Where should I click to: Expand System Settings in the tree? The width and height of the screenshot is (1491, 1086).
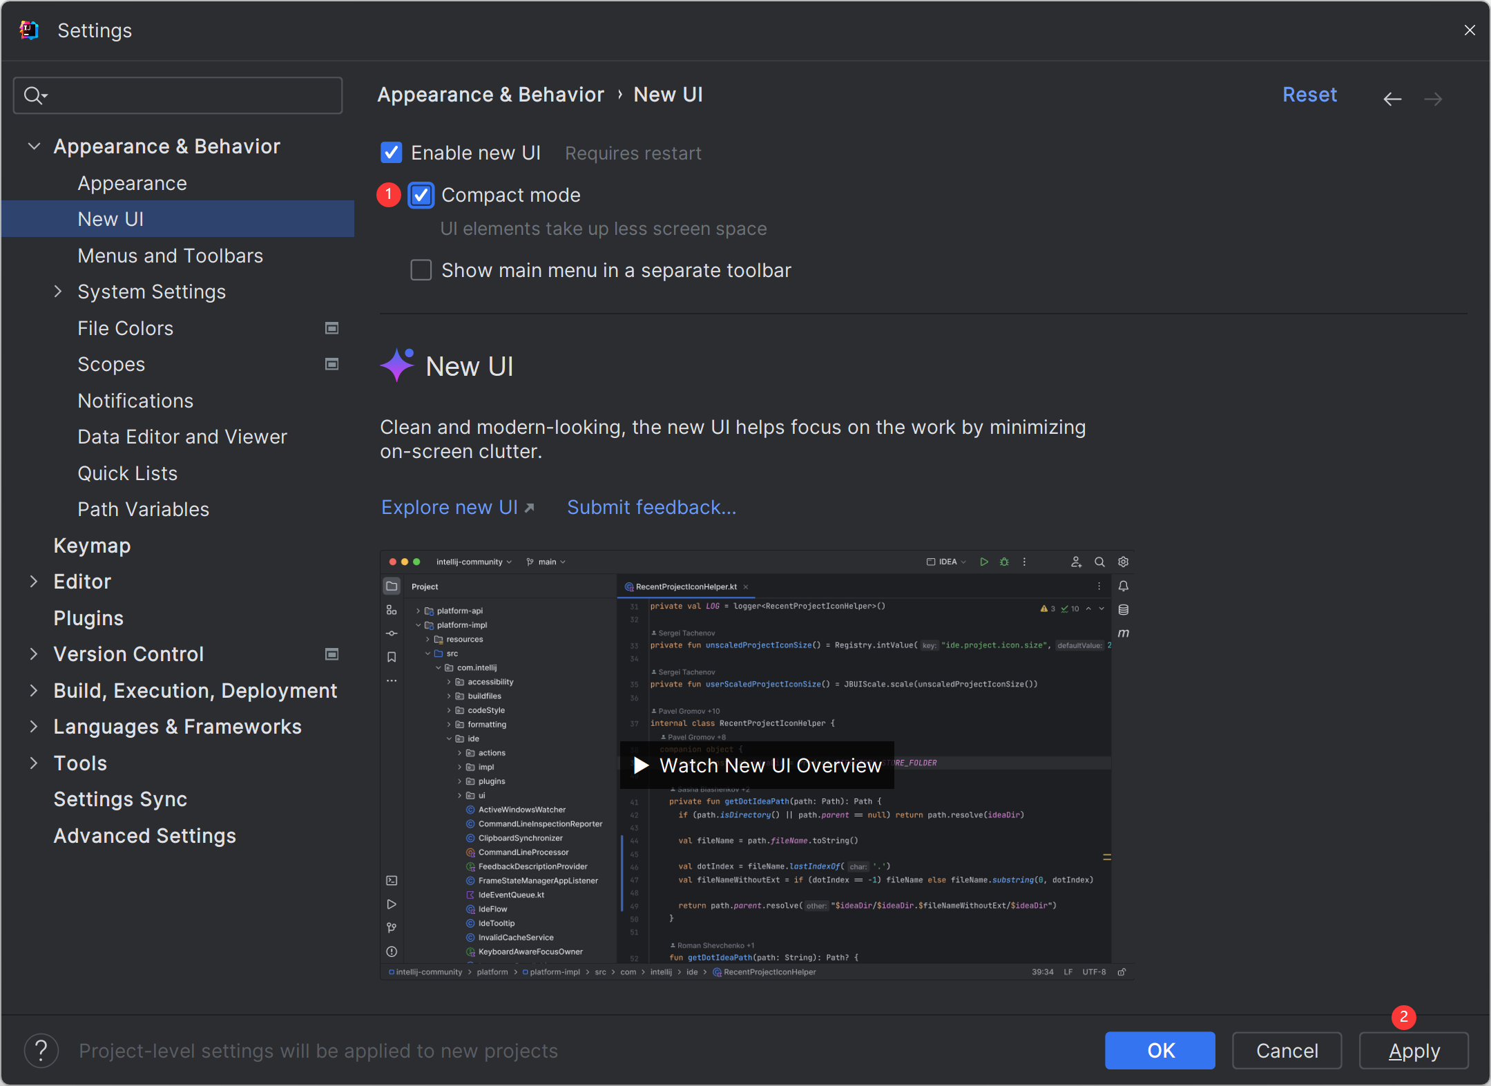click(58, 292)
